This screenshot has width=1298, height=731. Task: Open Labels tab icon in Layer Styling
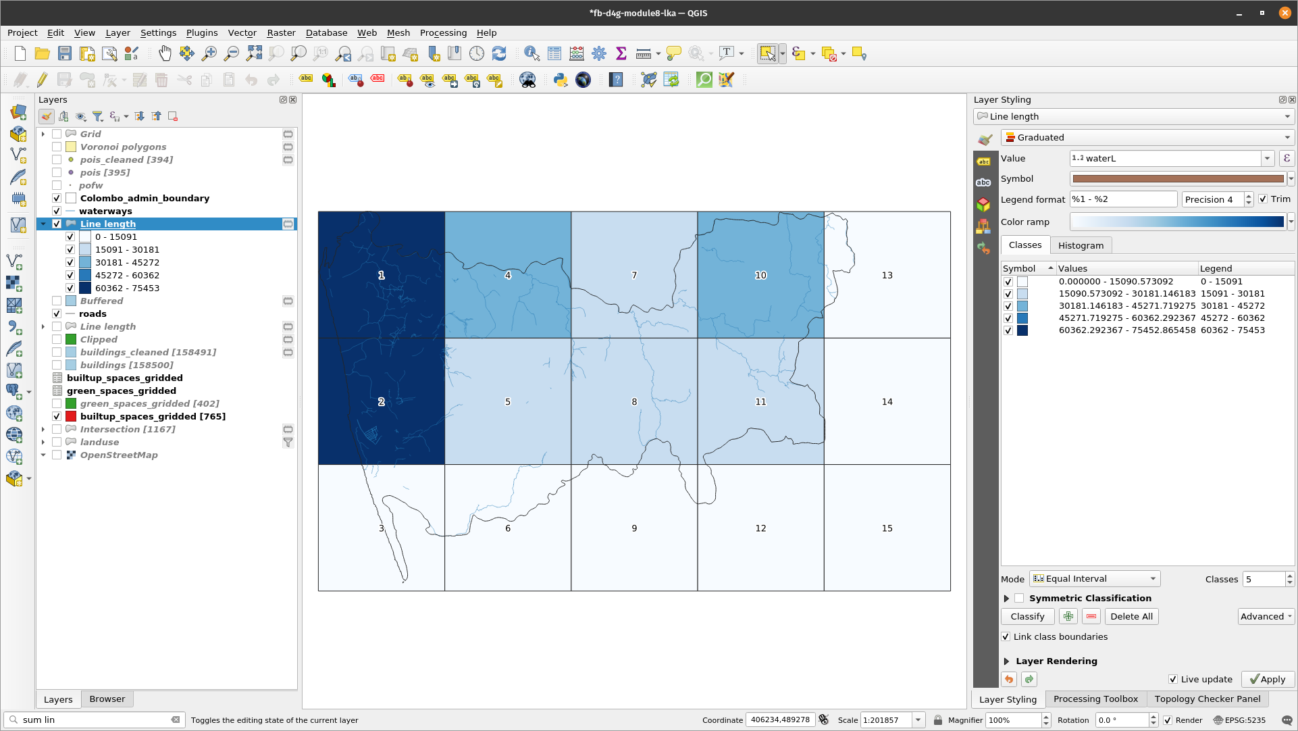[x=983, y=161]
